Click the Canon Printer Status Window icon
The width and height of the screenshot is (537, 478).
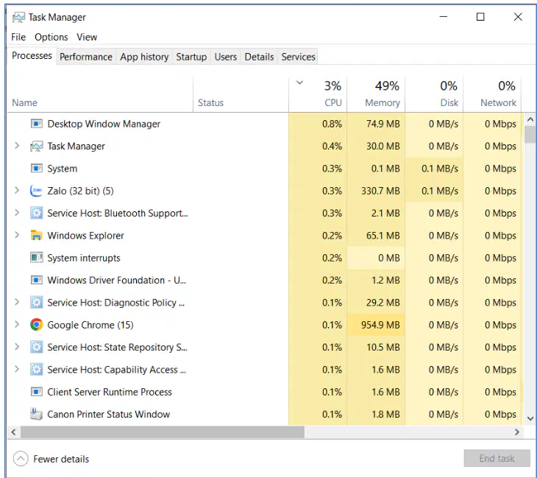point(36,414)
